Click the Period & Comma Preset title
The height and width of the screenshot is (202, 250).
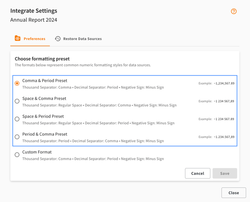click(x=45, y=134)
